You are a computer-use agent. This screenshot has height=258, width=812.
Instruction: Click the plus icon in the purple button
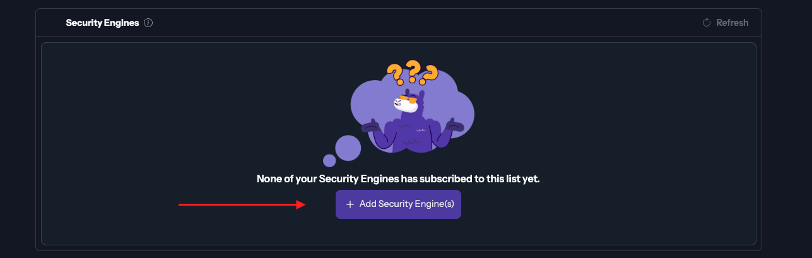click(x=350, y=204)
